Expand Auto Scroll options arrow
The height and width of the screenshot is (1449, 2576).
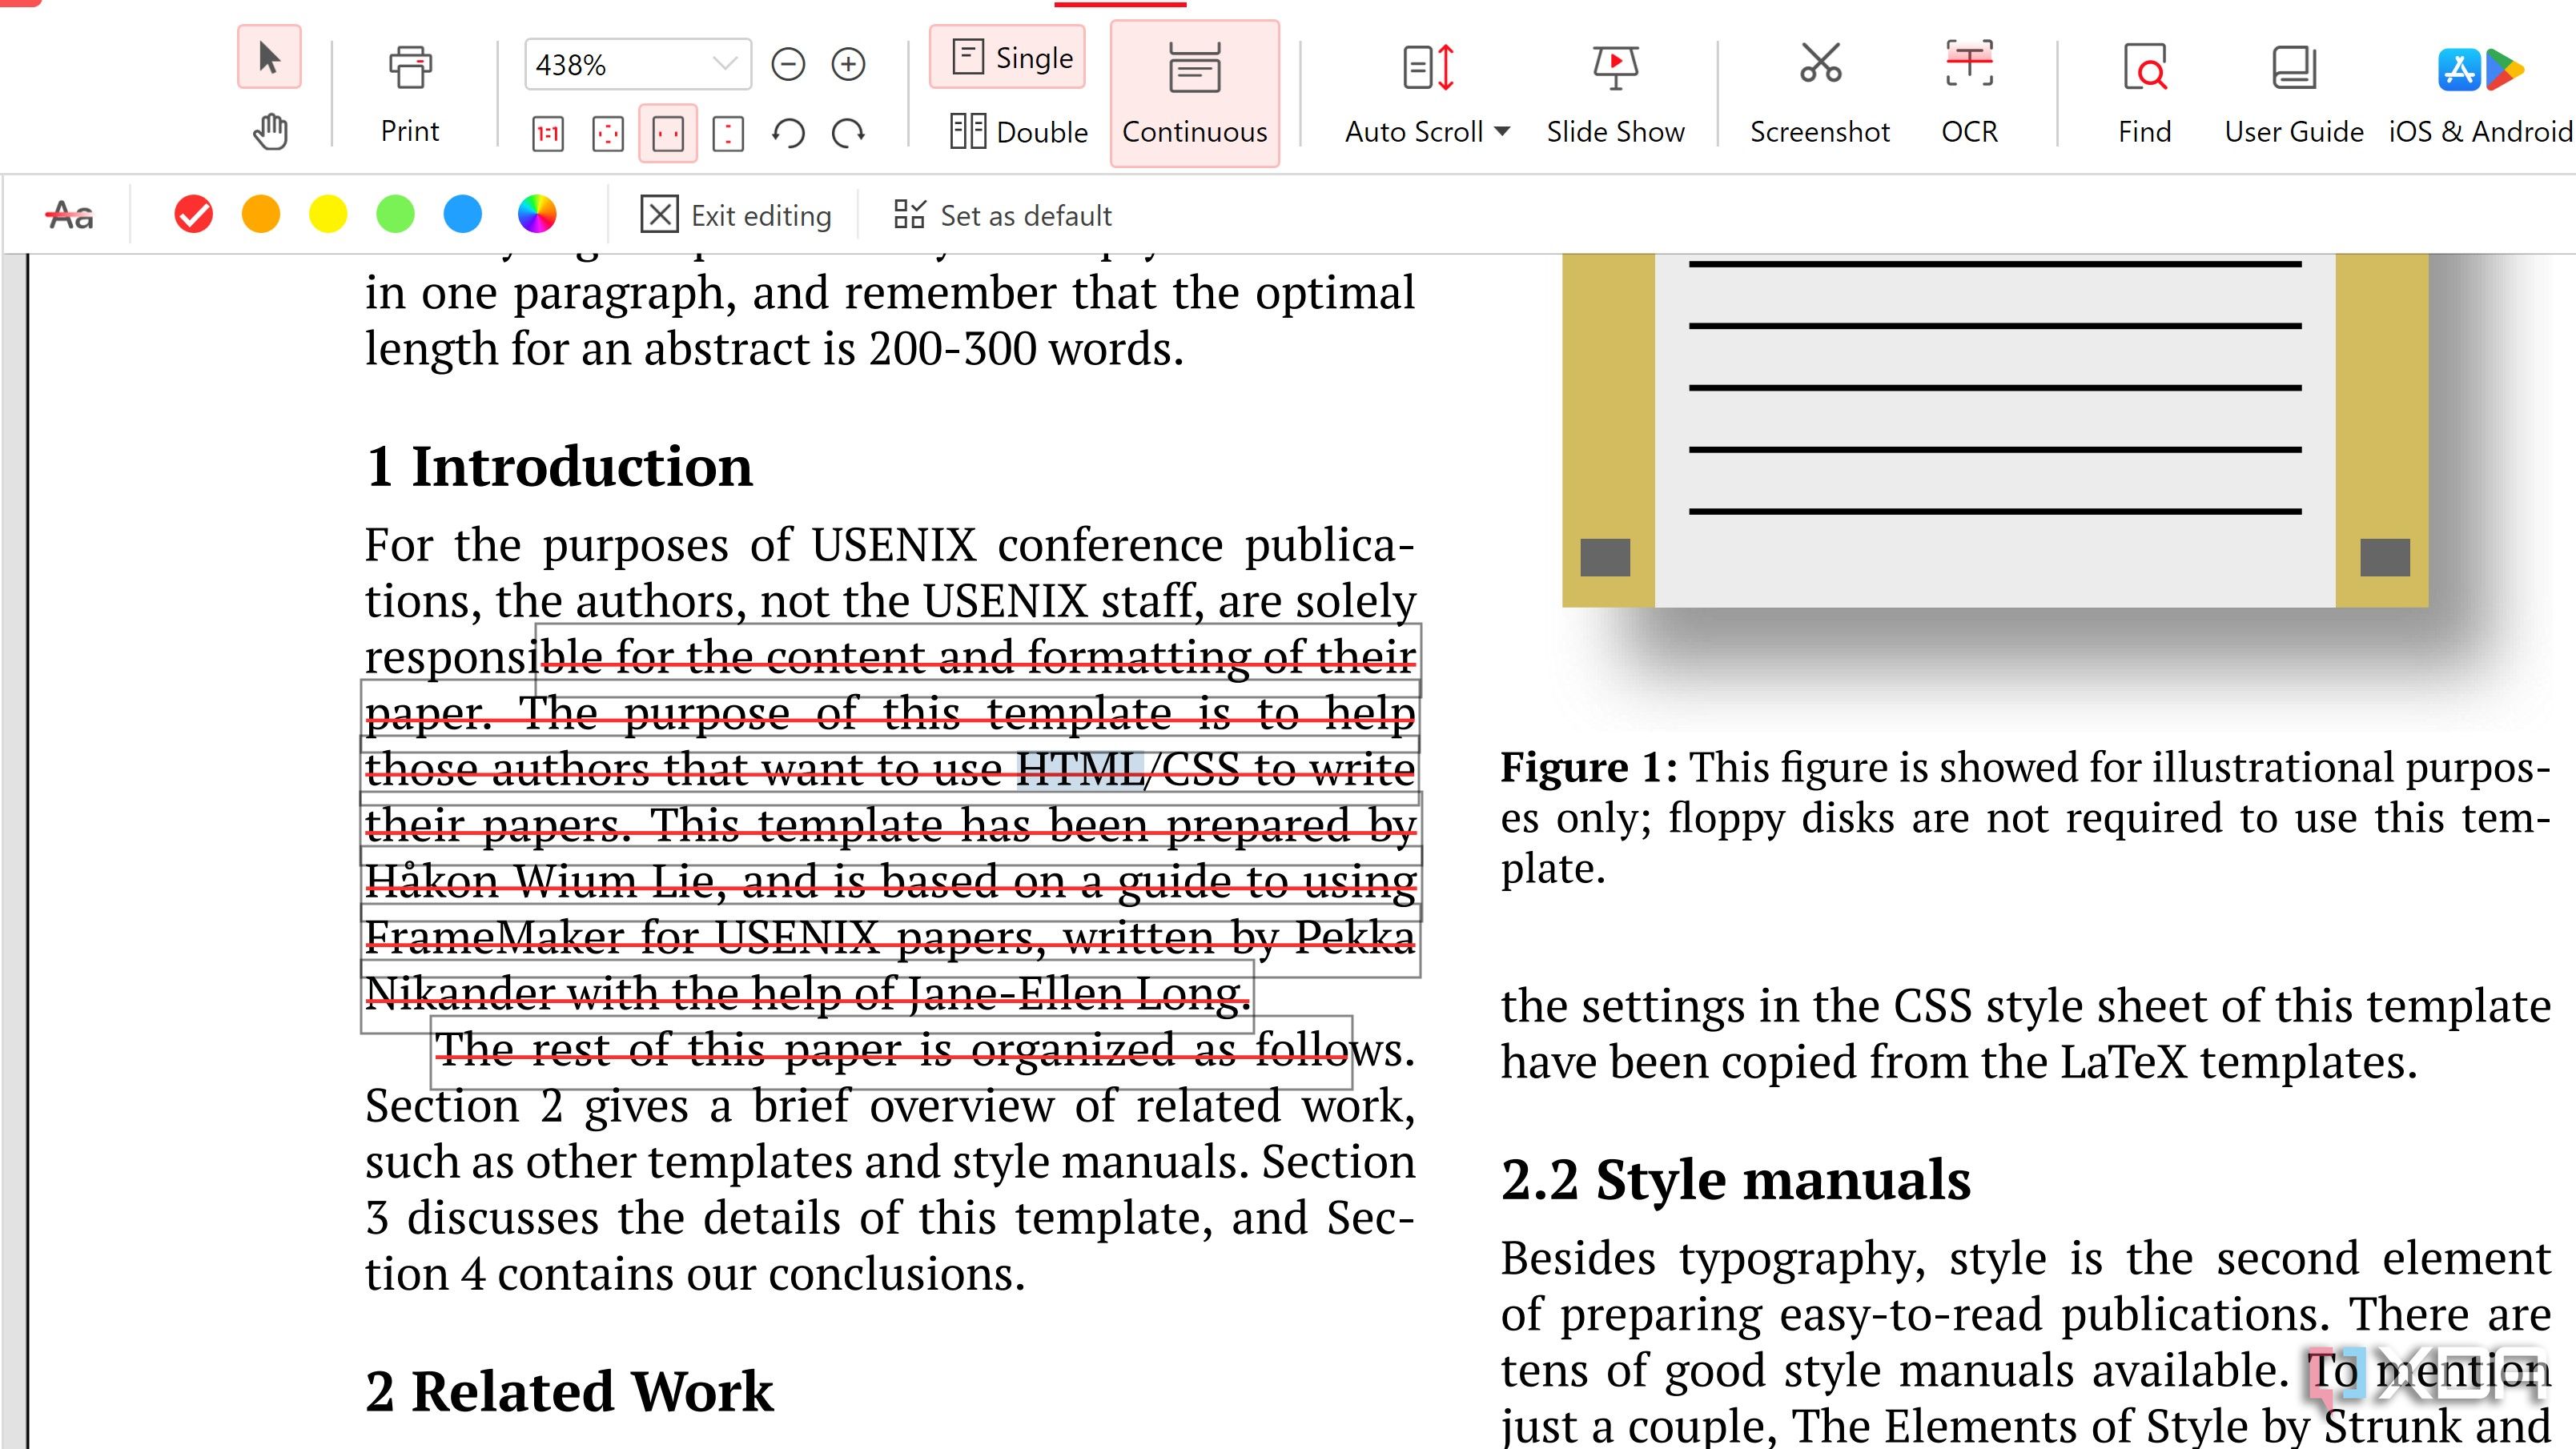1502,132
